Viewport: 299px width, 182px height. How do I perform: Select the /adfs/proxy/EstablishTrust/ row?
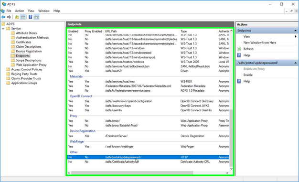coord(148,126)
